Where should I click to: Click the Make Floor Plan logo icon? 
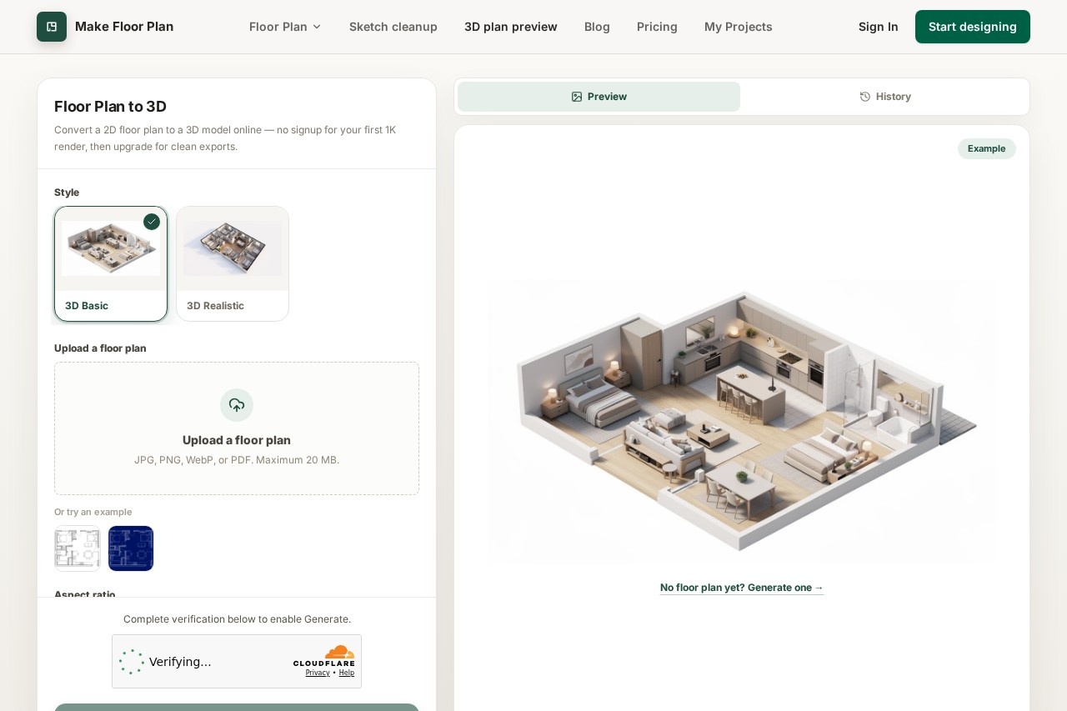click(x=52, y=27)
